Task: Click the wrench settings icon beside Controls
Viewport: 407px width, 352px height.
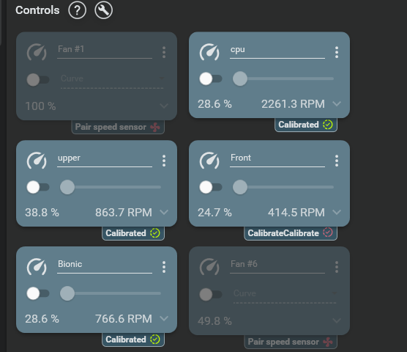Action: [103, 10]
